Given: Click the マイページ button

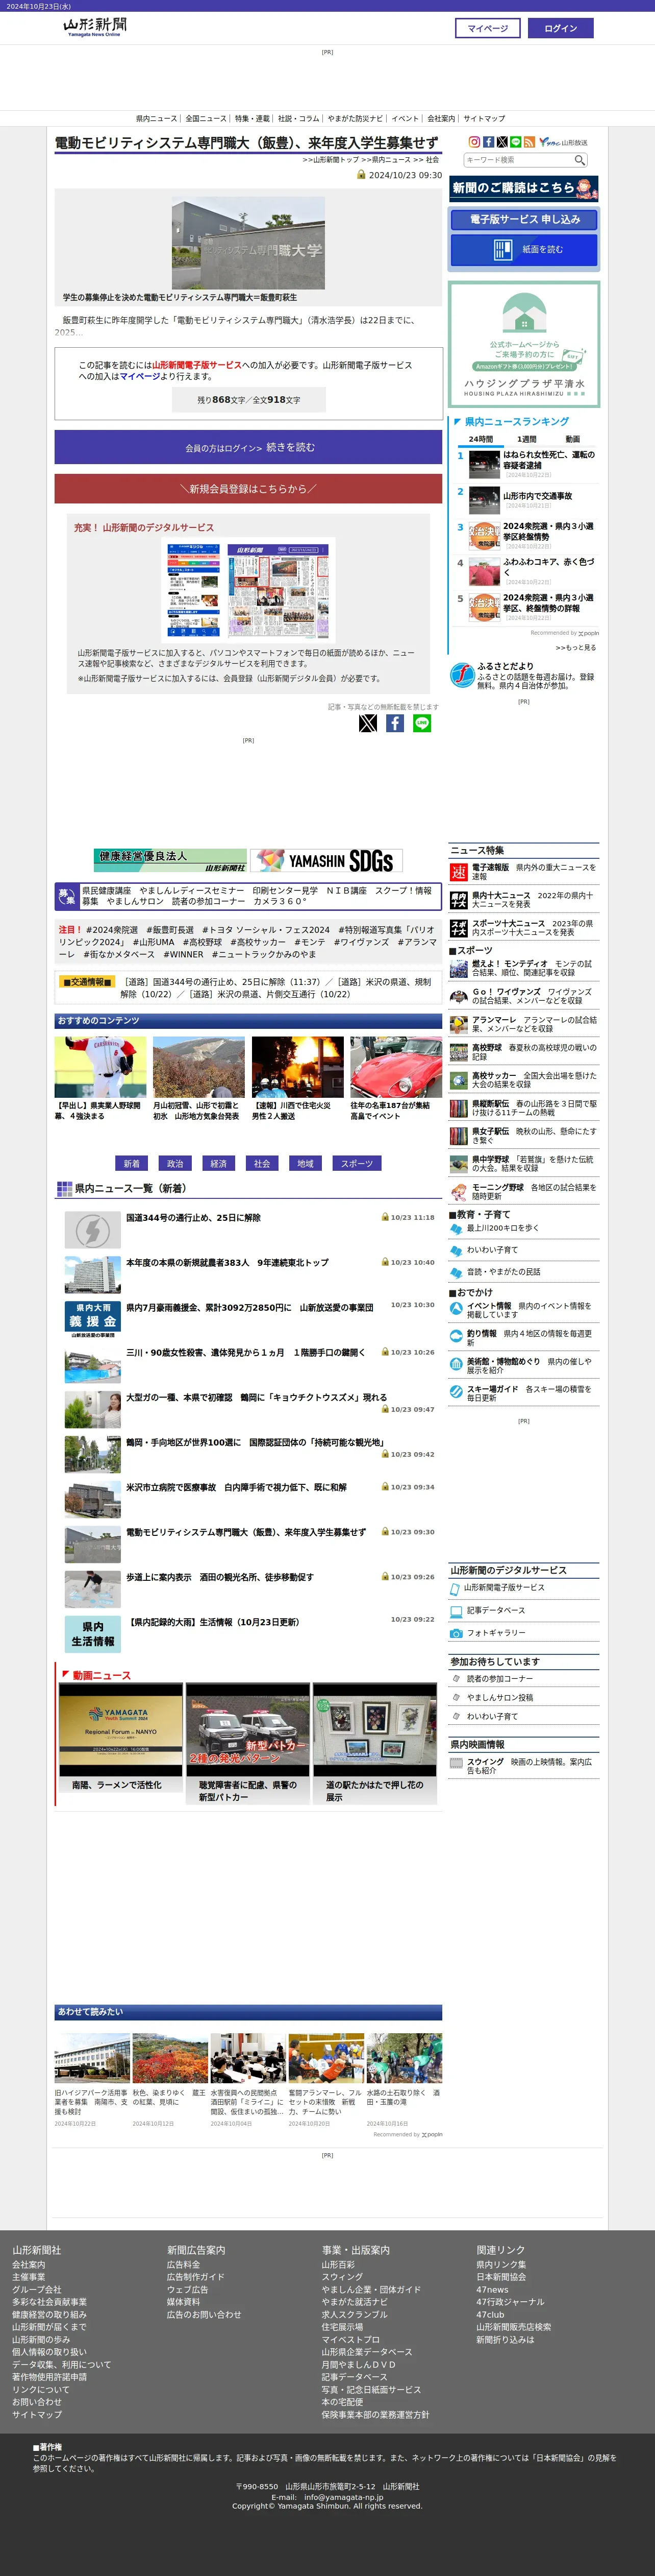Looking at the screenshot, I should [487, 28].
